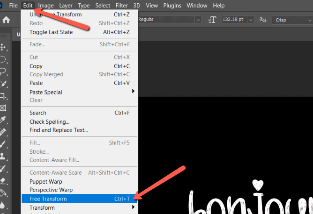The width and height of the screenshot is (313, 214).
Task: Select the Eyedropper tool
Action: click(3, 120)
